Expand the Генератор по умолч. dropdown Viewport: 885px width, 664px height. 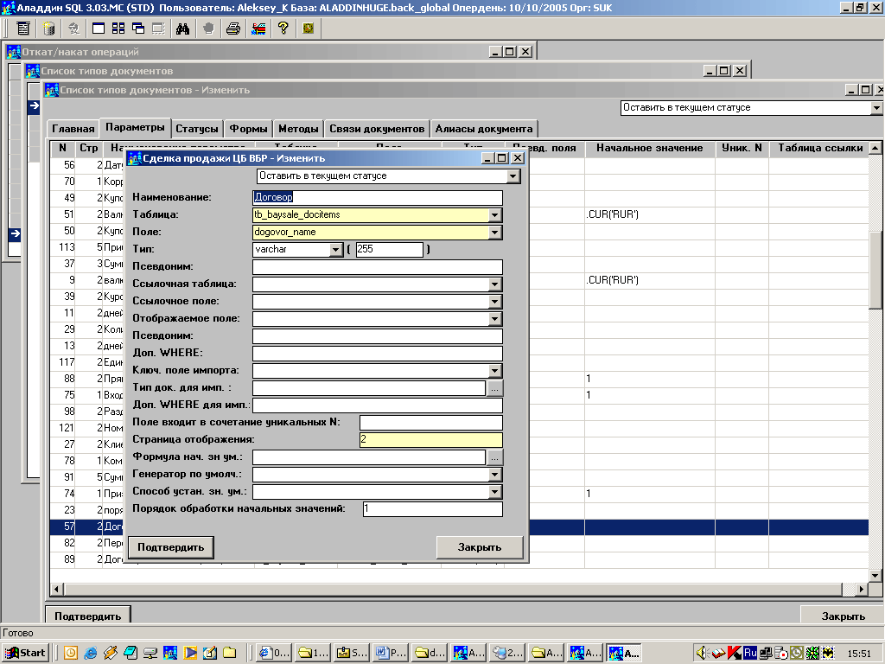[x=495, y=475]
